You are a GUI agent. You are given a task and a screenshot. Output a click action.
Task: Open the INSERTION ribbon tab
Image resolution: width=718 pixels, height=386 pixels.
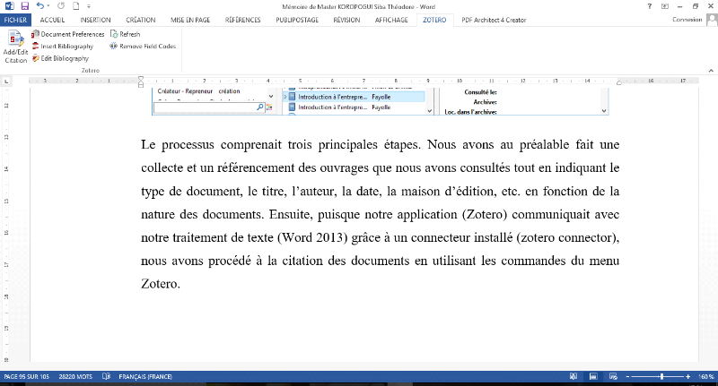coord(95,19)
